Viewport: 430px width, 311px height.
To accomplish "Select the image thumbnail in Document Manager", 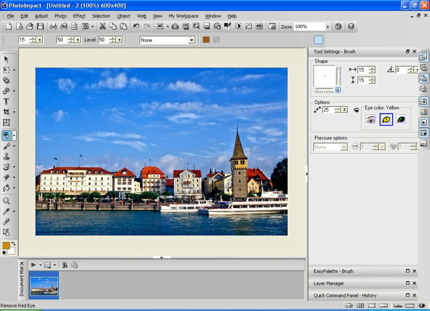I will coord(44,286).
